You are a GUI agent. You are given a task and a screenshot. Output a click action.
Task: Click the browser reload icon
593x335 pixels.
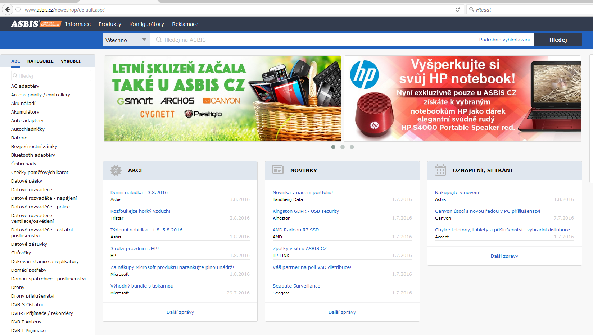(x=457, y=10)
